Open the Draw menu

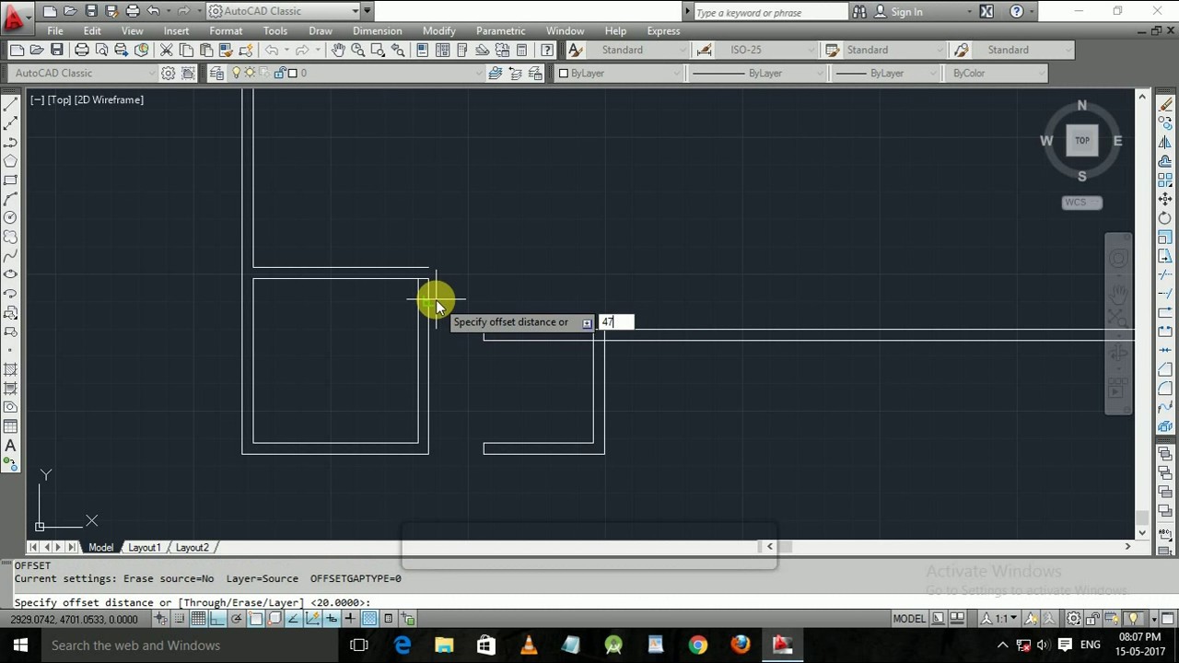[321, 30]
